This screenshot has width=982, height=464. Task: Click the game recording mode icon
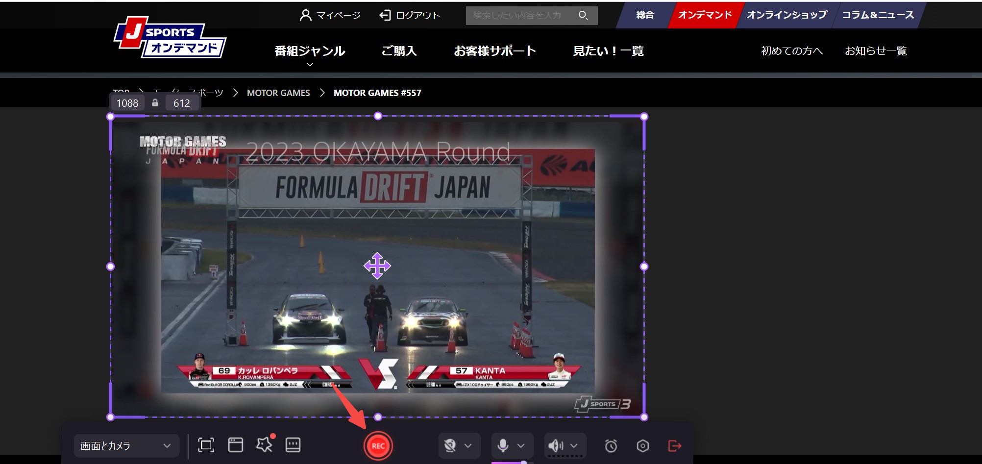(x=293, y=445)
